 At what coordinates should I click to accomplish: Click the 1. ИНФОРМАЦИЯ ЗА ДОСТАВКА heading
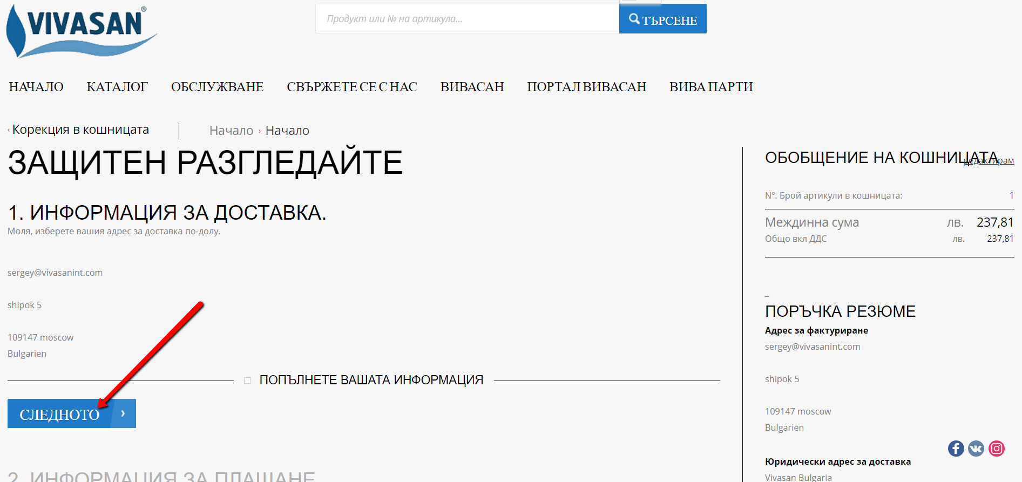pyautogui.click(x=167, y=213)
